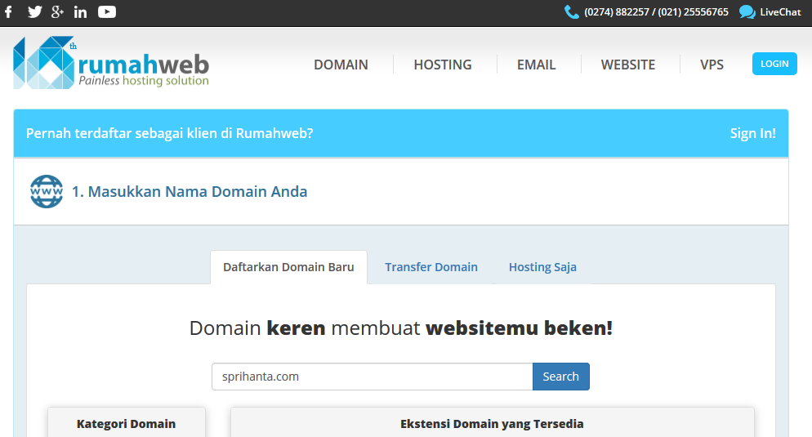Select the Daftarkan Domain Baru tab
The height and width of the screenshot is (437, 812).
click(x=288, y=267)
